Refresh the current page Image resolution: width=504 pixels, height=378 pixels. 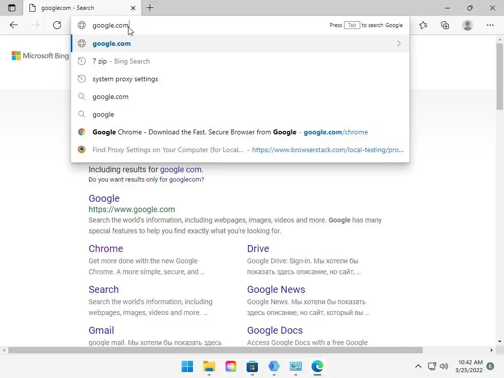[57, 25]
